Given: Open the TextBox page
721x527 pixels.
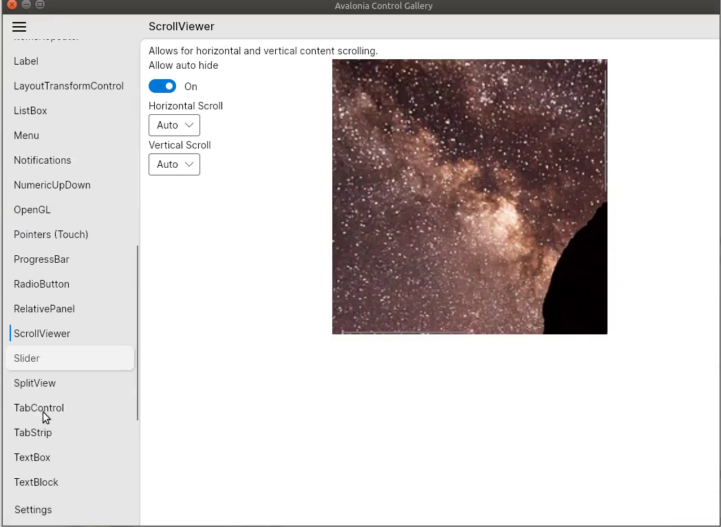Looking at the screenshot, I should point(70,458).
